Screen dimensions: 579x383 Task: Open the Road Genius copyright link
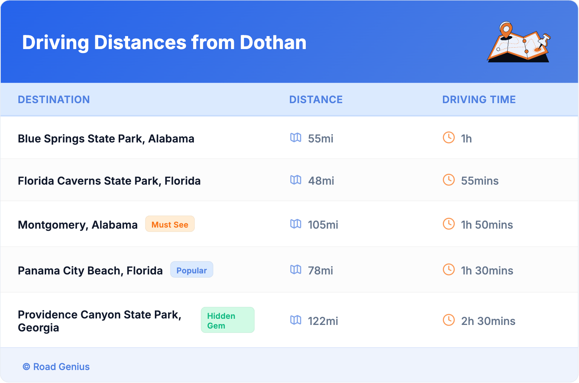pos(56,367)
